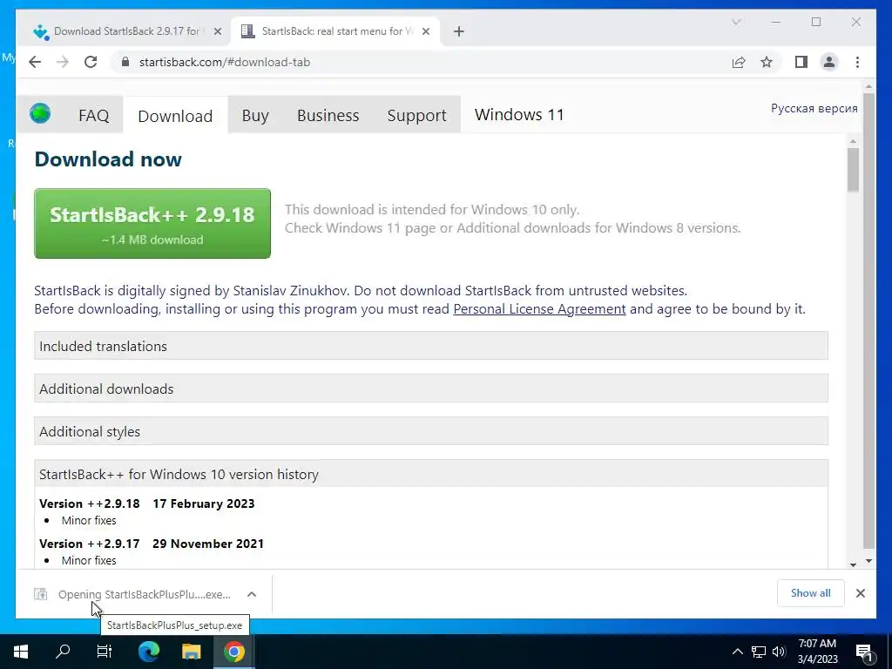The image size is (892, 669).
Task: Open notification center icon
Action: [863, 652]
